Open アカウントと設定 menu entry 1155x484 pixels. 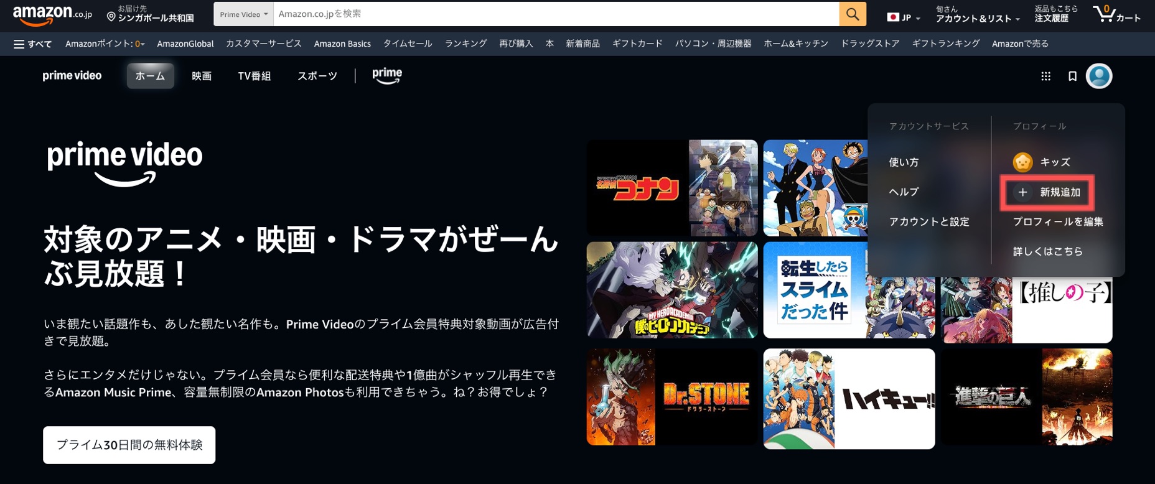(x=929, y=222)
